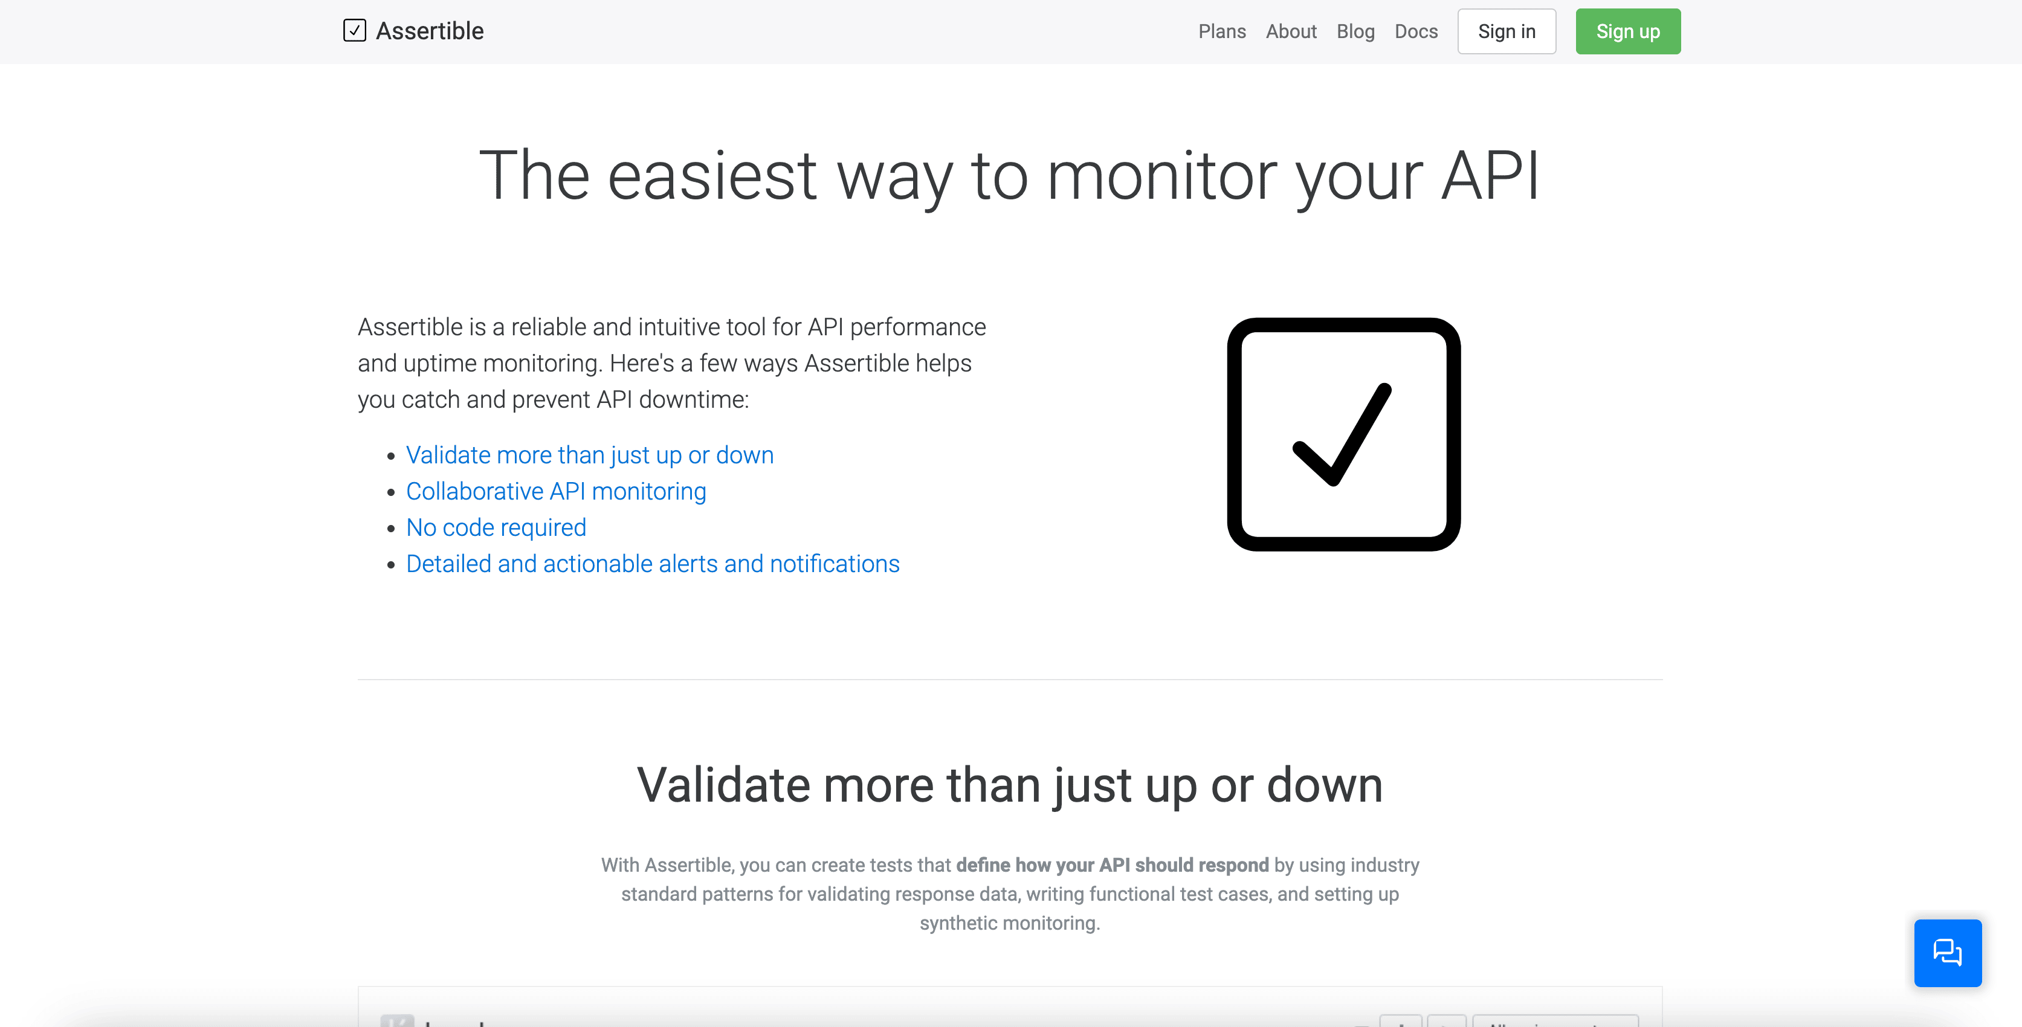Click the Assertible checkbox logo icon

coord(355,30)
